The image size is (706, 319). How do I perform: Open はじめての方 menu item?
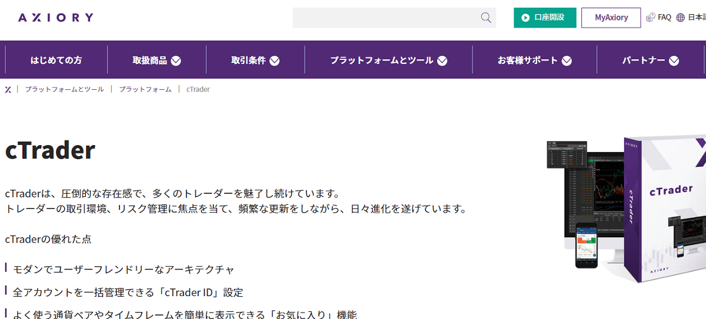coord(56,60)
